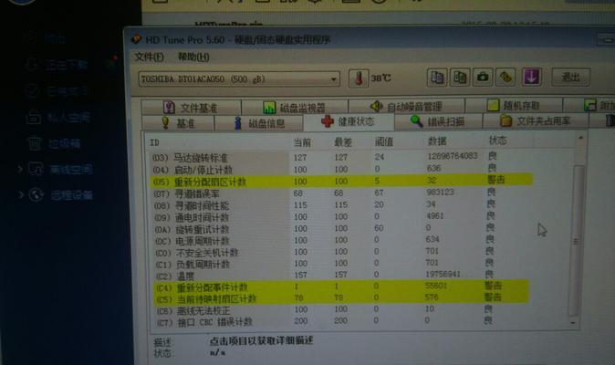Screen dimensions: 615x365
Task: Click the 阈值 column header
Action: [384, 141]
